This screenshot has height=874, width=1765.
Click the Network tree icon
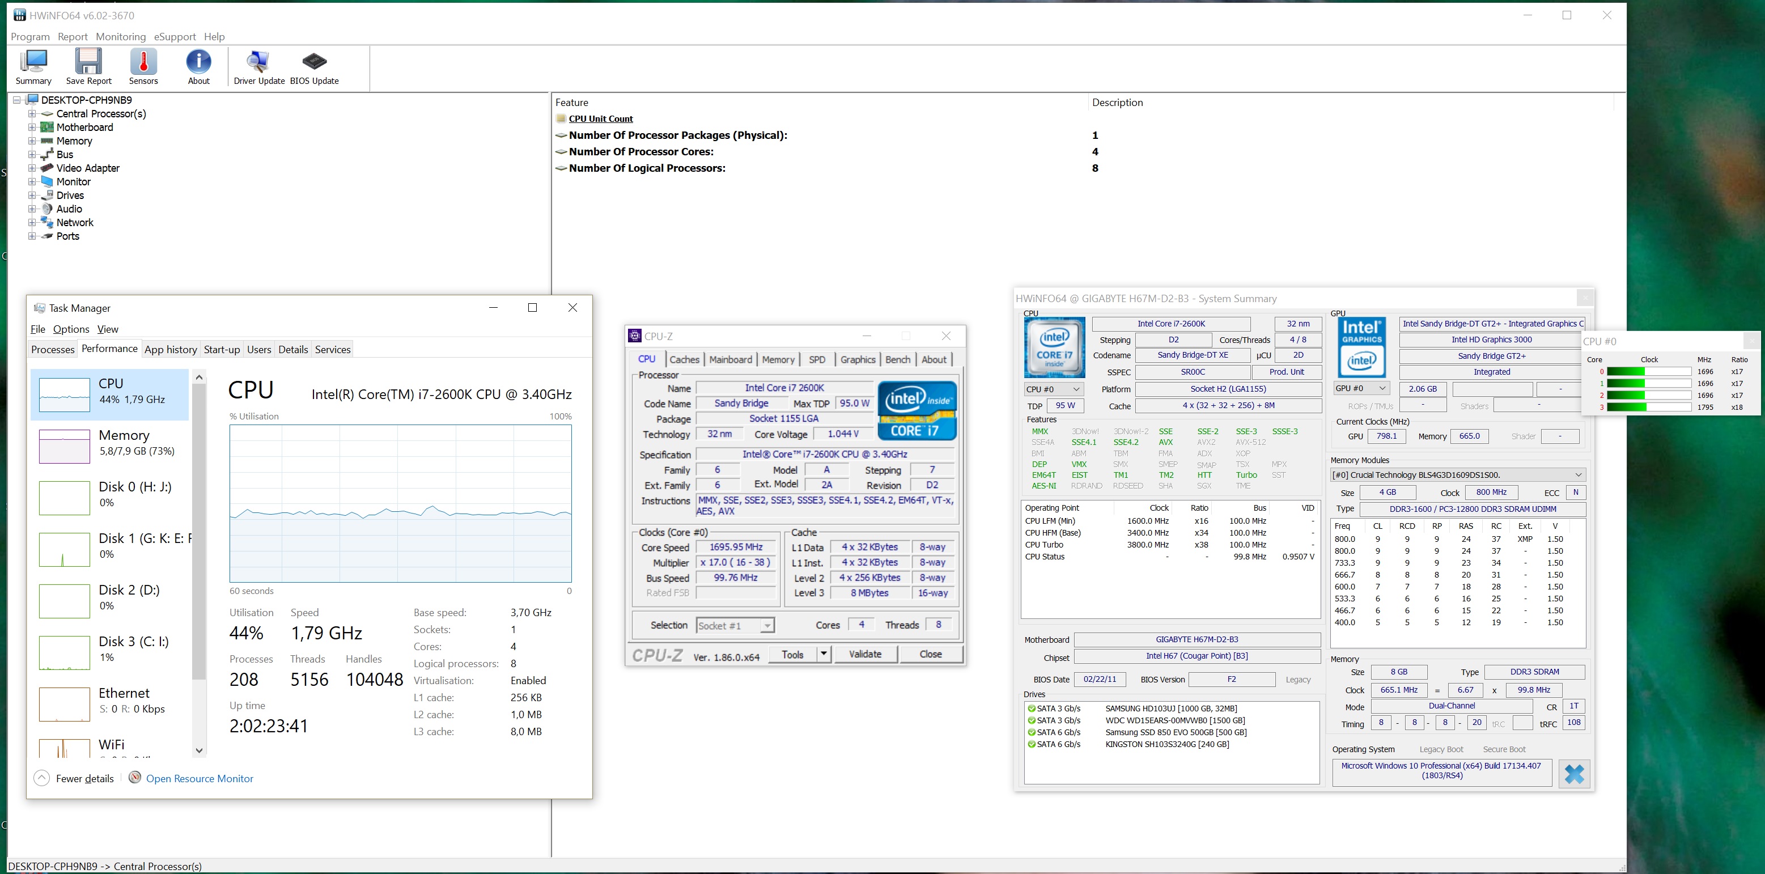tap(46, 222)
